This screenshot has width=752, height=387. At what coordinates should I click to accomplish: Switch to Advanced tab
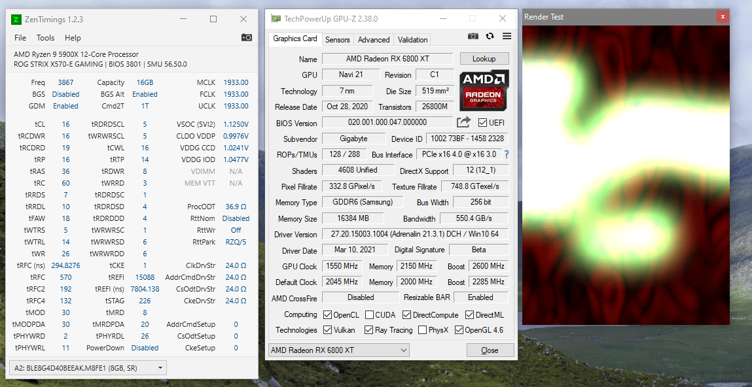[x=374, y=40]
